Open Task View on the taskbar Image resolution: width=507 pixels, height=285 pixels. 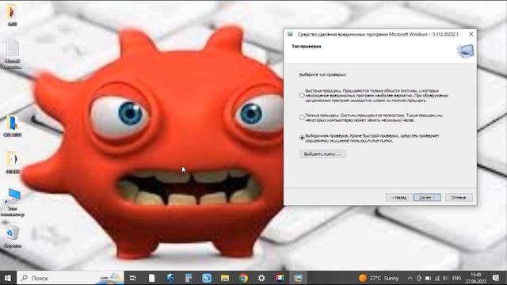coord(132,278)
